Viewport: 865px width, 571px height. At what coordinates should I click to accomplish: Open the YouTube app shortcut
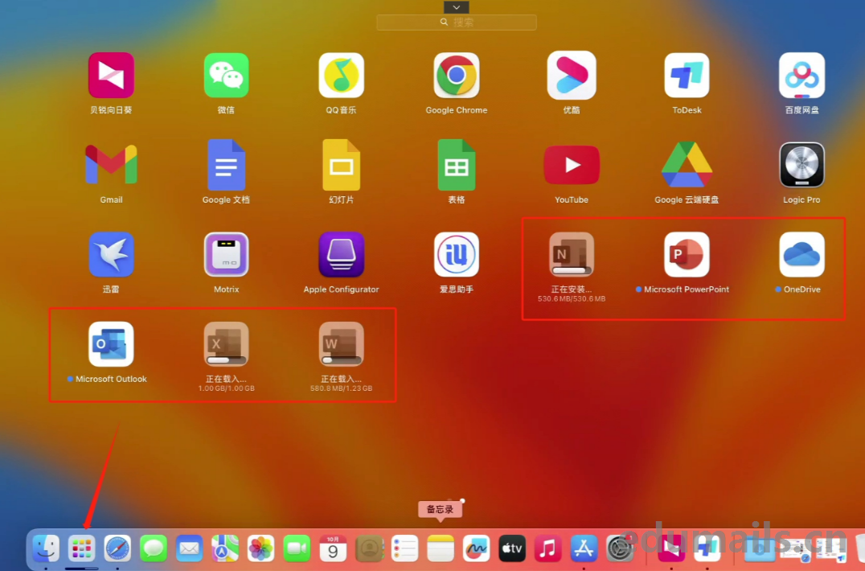pyautogui.click(x=571, y=165)
